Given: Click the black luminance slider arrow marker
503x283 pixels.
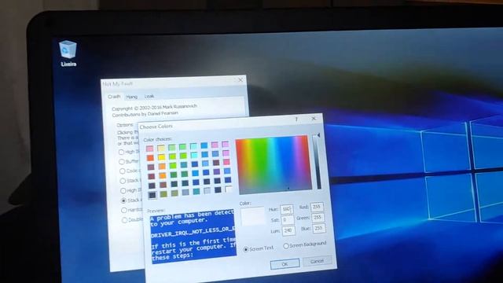Looking at the screenshot, I should [x=318, y=136].
